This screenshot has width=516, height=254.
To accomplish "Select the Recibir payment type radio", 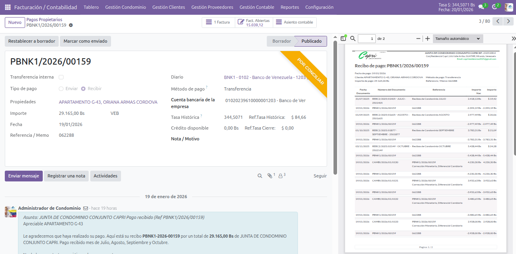I will point(83,89).
